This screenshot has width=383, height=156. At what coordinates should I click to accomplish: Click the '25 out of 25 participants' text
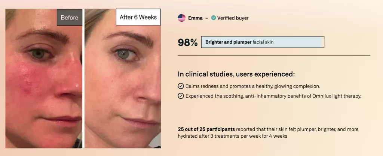click(x=206, y=129)
